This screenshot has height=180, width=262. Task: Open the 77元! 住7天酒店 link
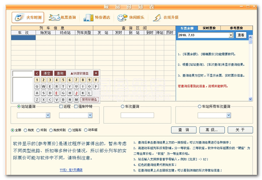71,170
